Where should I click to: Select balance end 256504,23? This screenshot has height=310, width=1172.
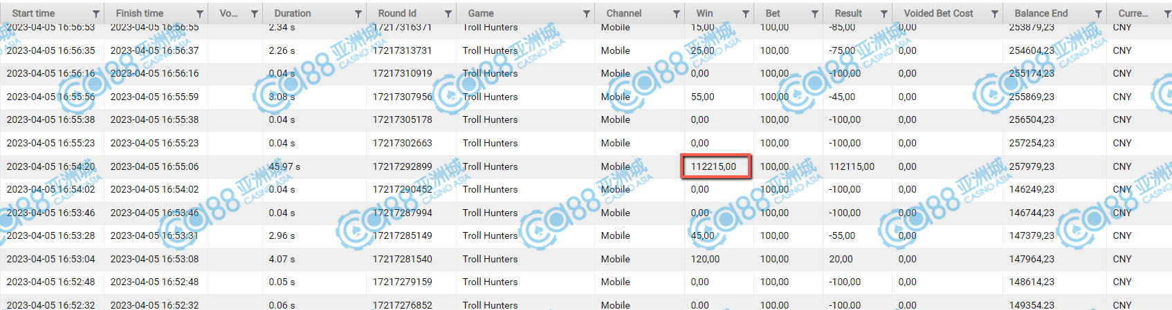pyautogui.click(x=1032, y=119)
